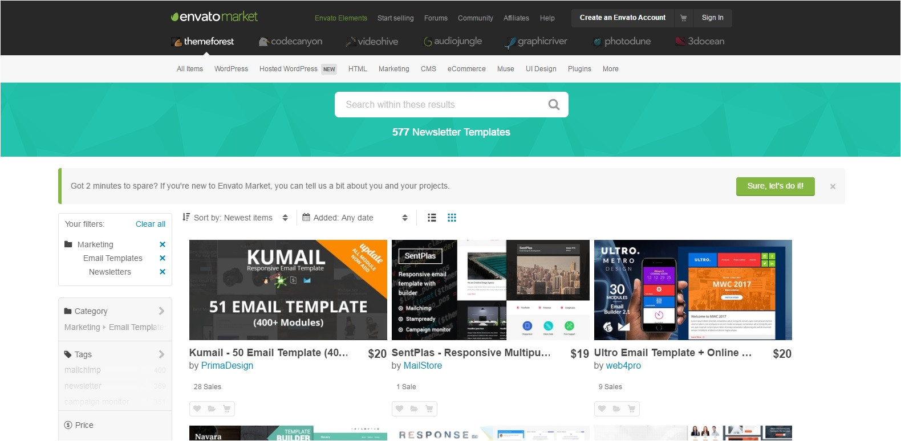
Task: Filter by the mailchimp tag
Action: [x=83, y=370]
